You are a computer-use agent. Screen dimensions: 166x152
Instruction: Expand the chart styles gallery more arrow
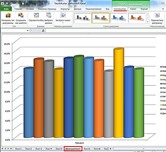tap(147, 22)
